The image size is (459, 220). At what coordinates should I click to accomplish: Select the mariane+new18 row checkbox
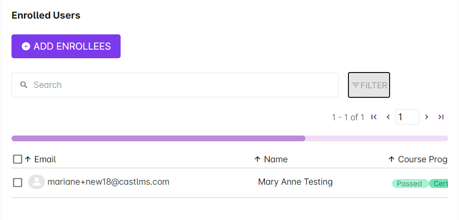(x=18, y=182)
